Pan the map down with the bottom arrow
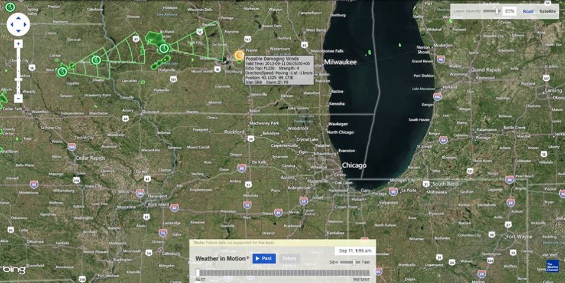This screenshot has width=565, height=283. pyautogui.click(x=18, y=31)
